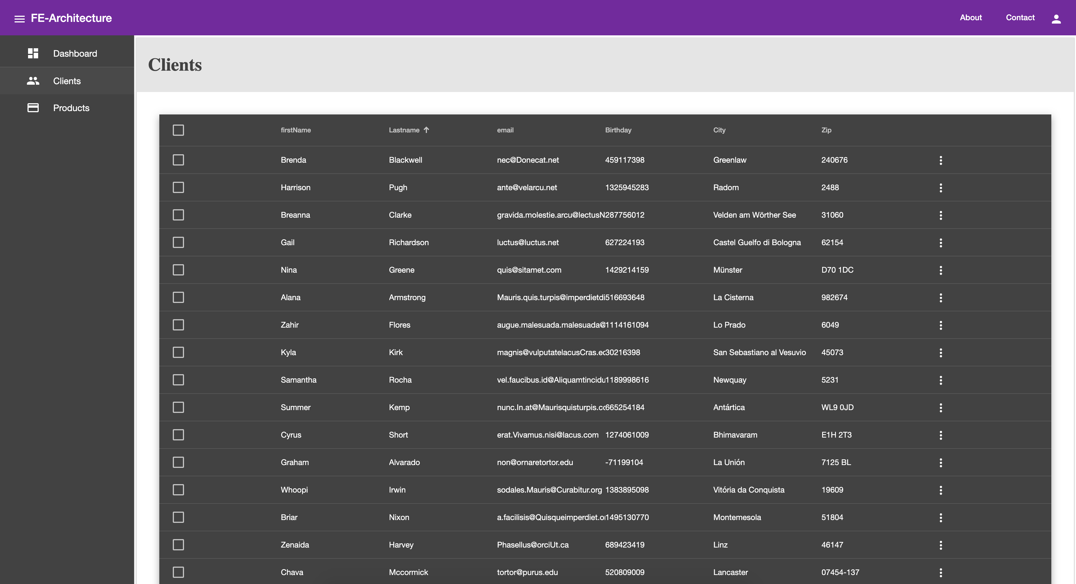
Task: Click the Dashboard grid icon
Action: coord(33,54)
